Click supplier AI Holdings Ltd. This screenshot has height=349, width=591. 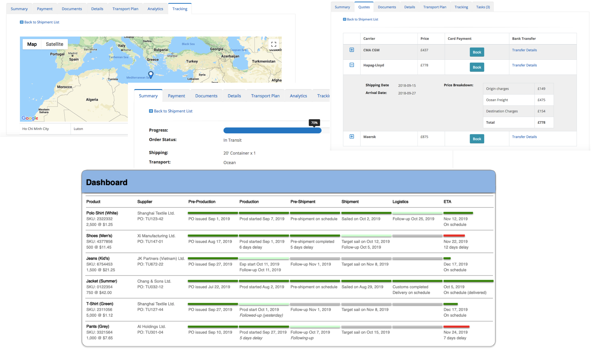151,327
